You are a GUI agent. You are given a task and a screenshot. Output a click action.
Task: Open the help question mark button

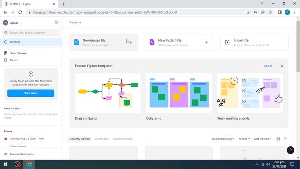click(291, 150)
